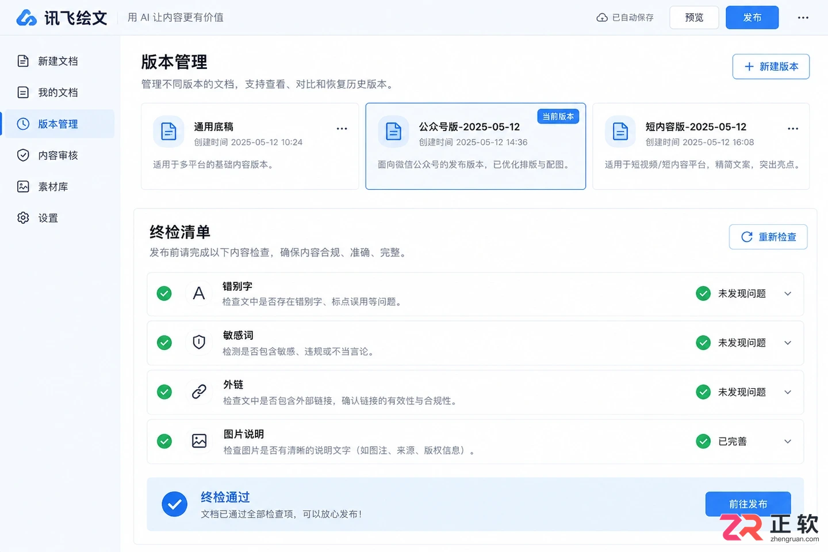
Task: Click the 当前版本 badge
Action: click(558, 116)
